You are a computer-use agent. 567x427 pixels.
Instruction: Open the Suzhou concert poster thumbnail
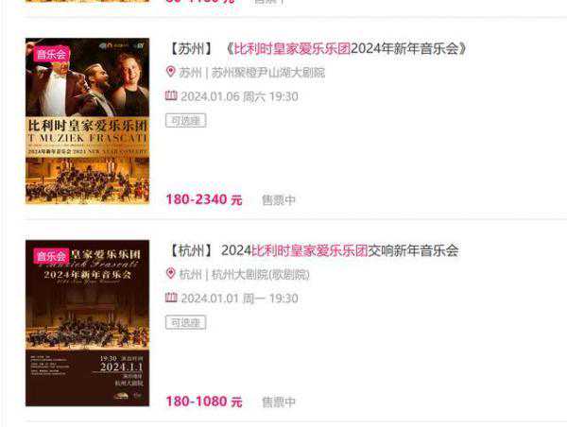coord(87,121)
